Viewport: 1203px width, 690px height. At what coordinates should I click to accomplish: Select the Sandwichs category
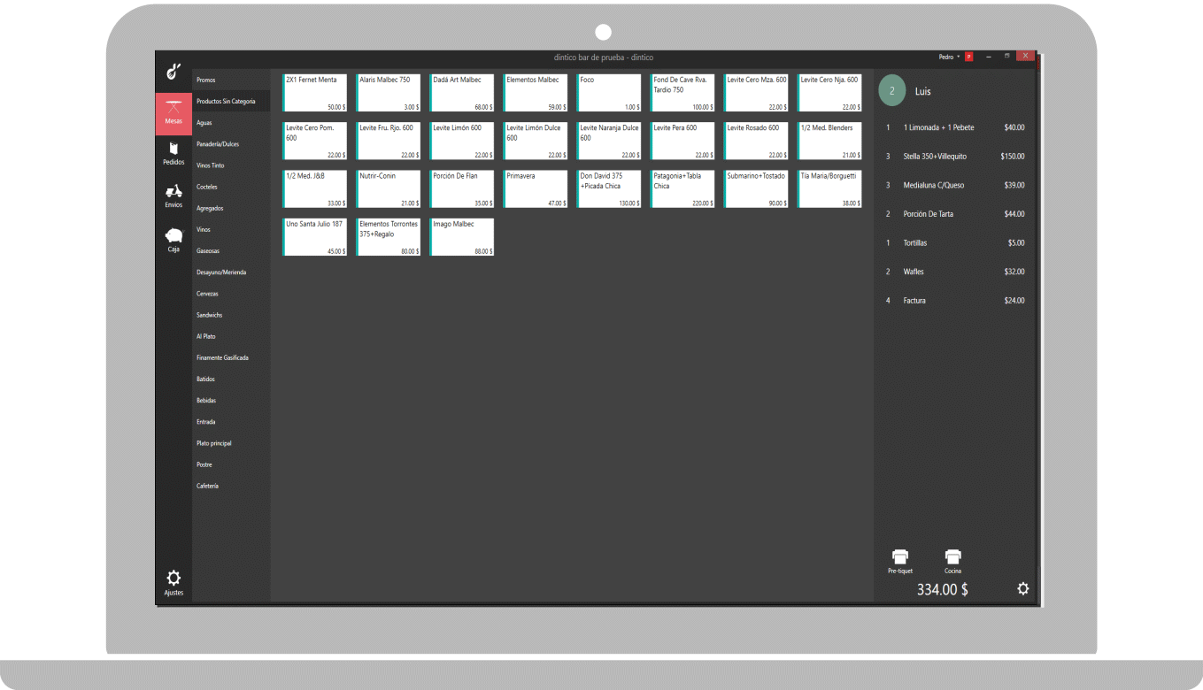[231, 315]
